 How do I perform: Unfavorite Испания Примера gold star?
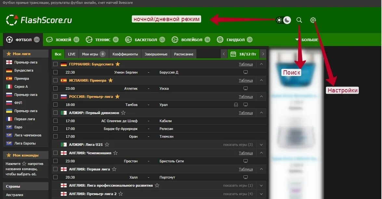[x=111, y=80]
